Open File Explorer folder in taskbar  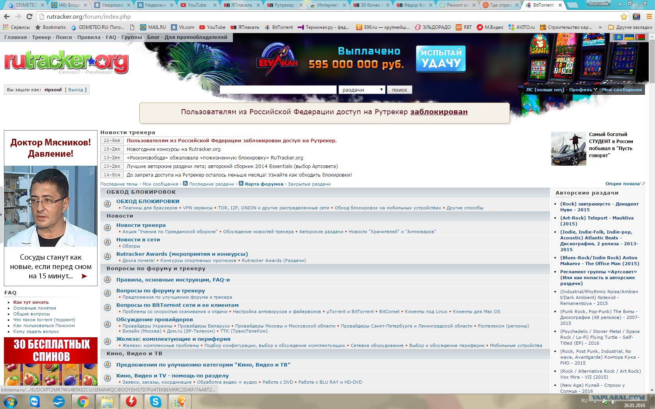107,401
